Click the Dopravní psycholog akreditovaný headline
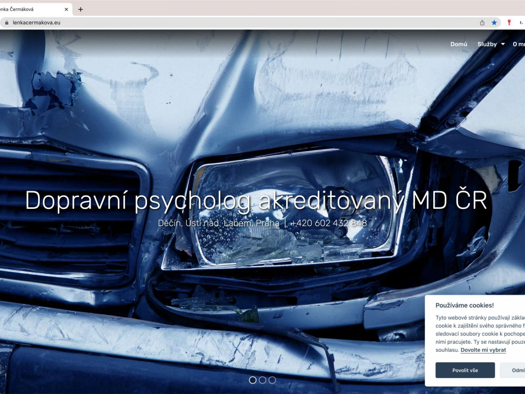 pyautogui.click(x=256, y=201)
